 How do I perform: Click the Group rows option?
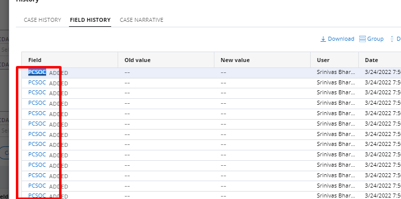(x=371, y=39)
